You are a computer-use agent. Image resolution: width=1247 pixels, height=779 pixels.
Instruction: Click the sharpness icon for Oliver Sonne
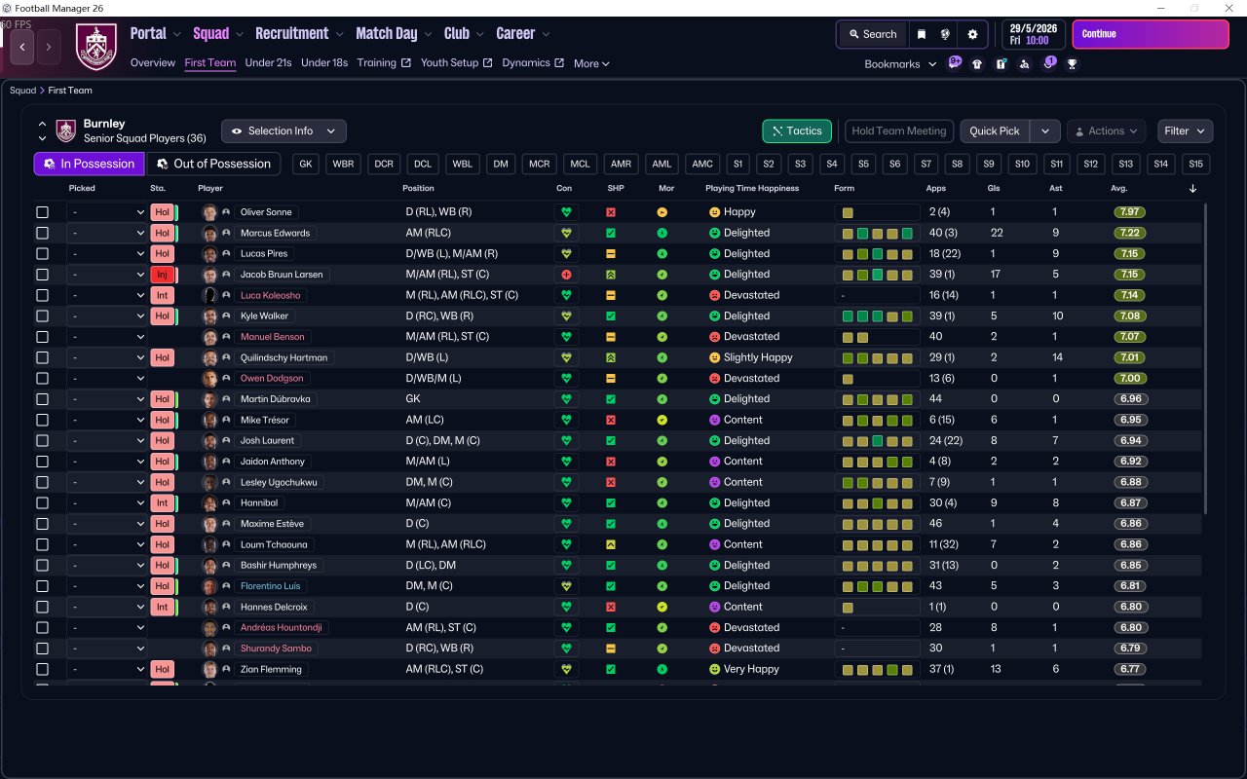click(x=611, y=212)
